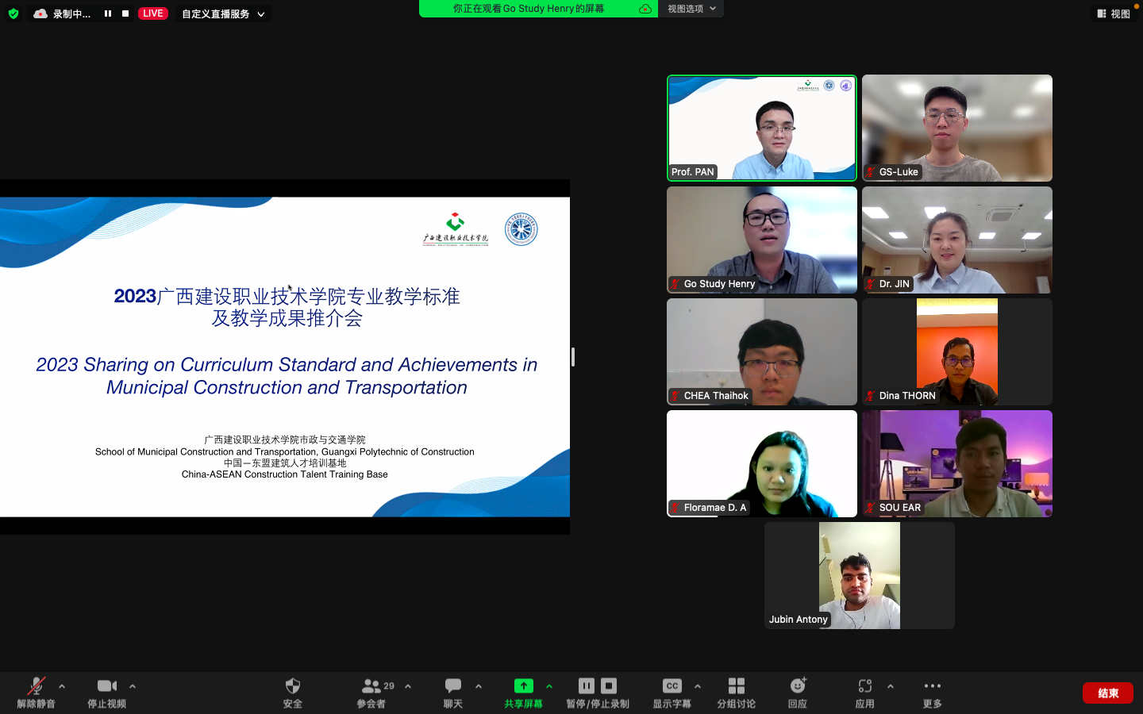Expand custom live streaming service dropdown
Image resolution: width=1143 pixels, height=714 pixels.
(x=260, y=14)
